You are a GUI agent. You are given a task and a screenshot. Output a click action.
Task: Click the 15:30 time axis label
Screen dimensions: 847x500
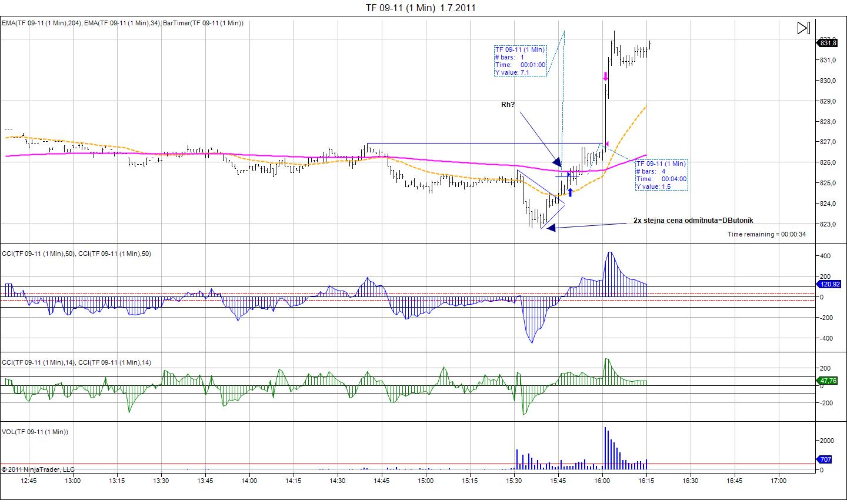point(513,481)
